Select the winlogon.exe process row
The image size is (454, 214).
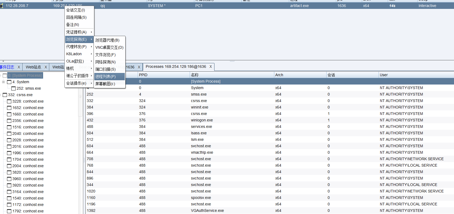270,120
